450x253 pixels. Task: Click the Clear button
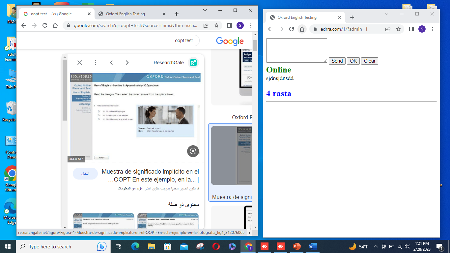pos(370,61)
